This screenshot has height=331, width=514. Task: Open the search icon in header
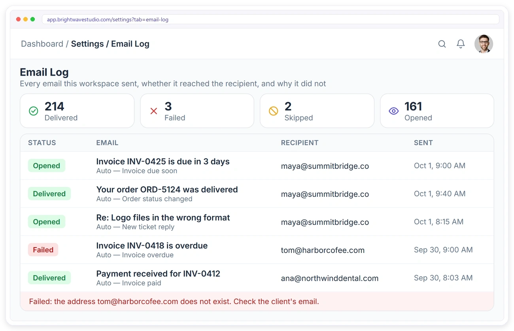pos(442,44)
